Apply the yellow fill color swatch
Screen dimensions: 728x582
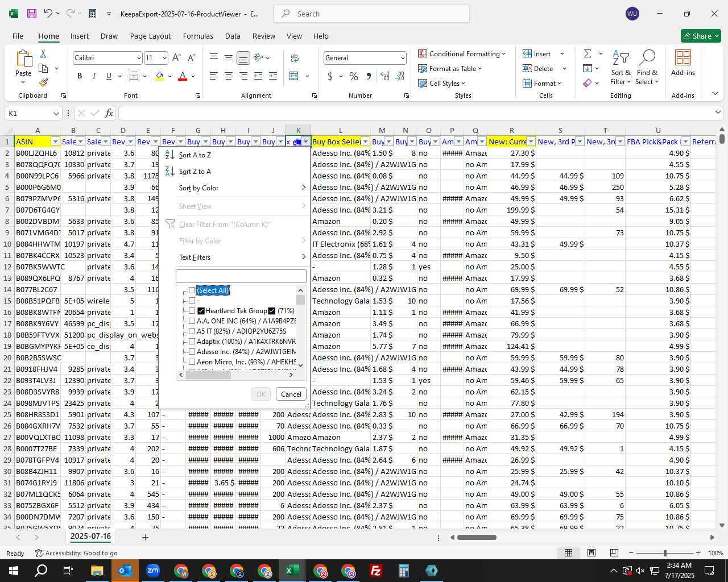point(160,76)
